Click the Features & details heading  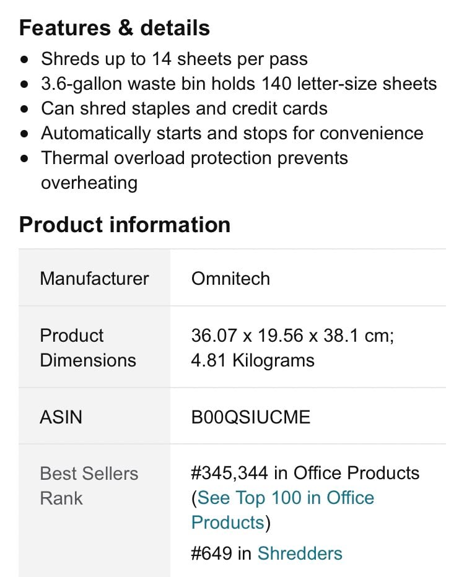[x=115, y=28]
